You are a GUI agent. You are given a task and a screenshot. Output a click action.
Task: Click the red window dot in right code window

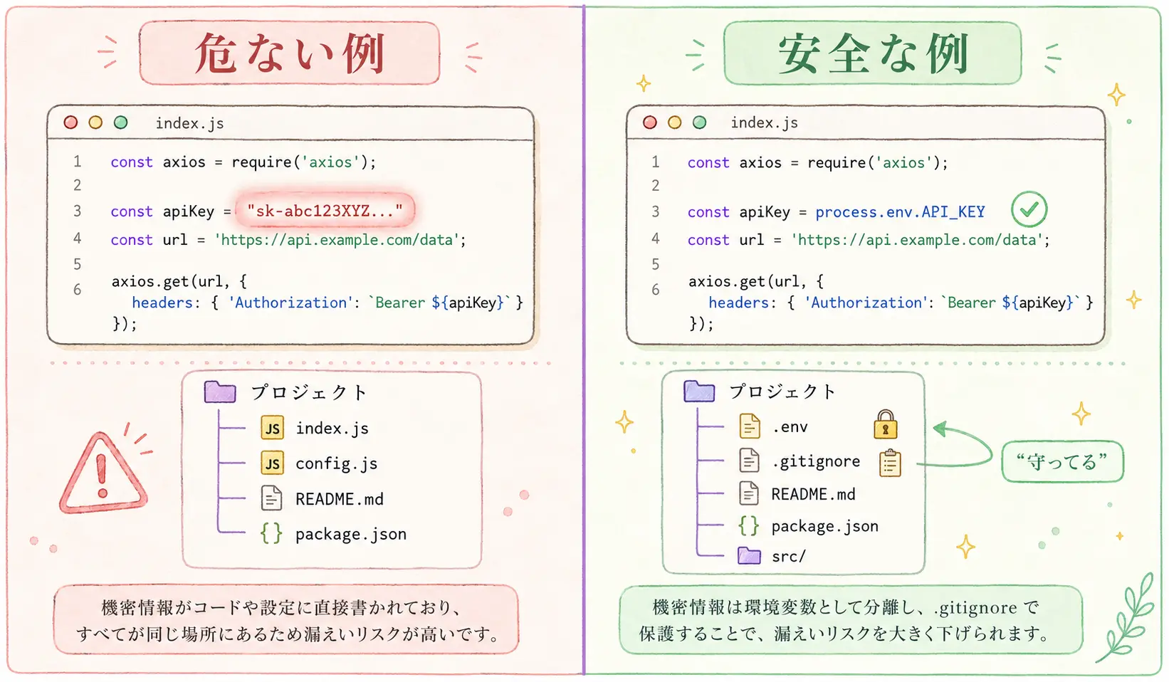click(x=650, y=122)
